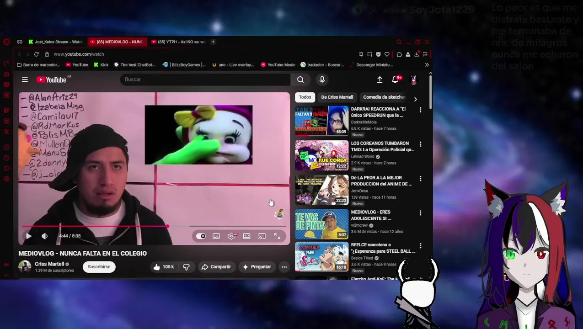This screenshot has height=329, width=583.
Task: Click the address bar URL
Action: point(79,54)
